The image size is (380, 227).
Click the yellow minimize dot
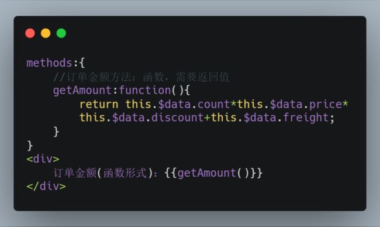[x=46, y=33]
